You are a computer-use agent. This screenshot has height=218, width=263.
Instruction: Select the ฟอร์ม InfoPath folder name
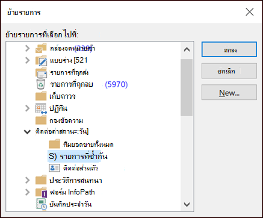pos(72,192)
